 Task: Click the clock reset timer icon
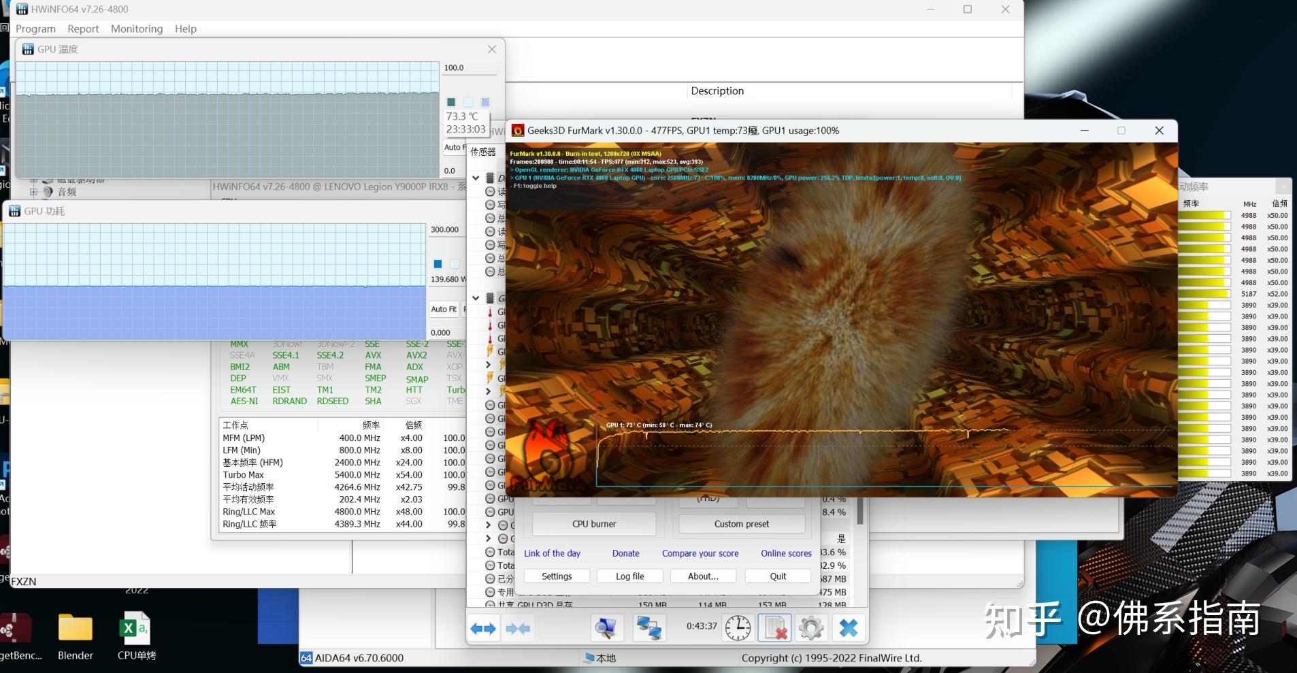coord(738,628)
